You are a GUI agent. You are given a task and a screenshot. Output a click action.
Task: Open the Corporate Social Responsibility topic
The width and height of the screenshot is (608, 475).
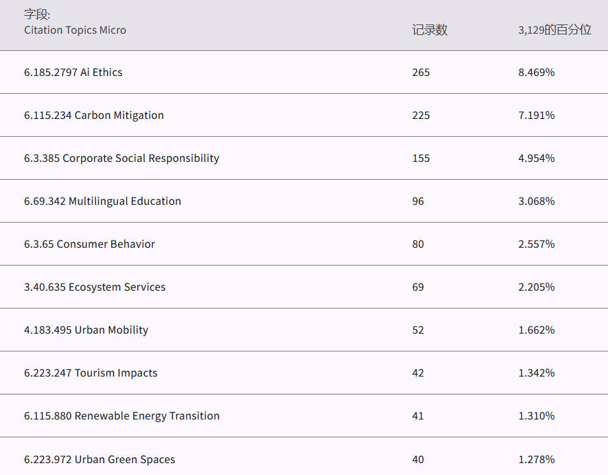[x=121, y=159]
